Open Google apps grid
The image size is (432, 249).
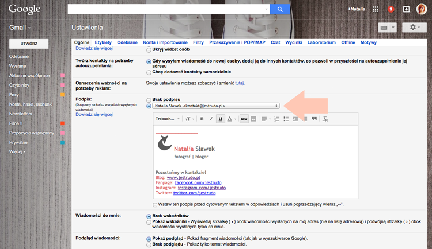375,9
